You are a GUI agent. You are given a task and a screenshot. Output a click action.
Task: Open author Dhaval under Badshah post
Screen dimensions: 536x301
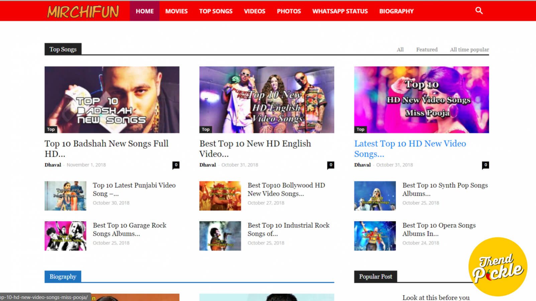(53, 165)
